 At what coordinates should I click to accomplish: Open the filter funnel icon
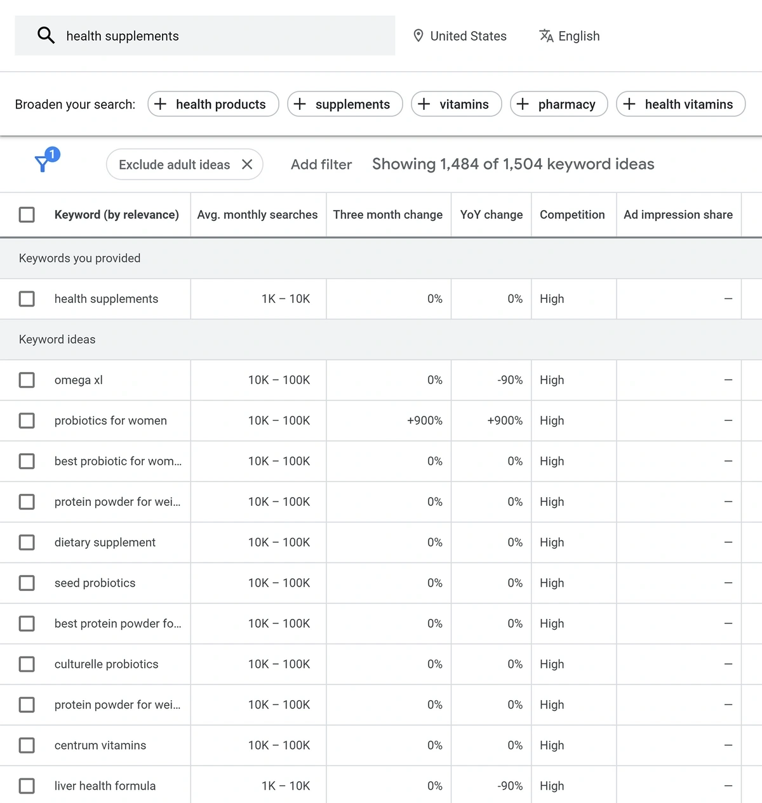click(43, 164)
